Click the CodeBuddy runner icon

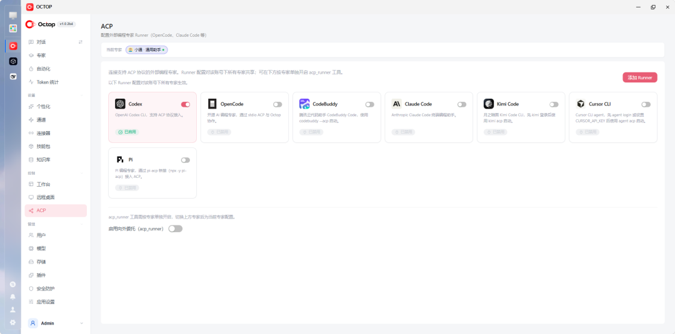304,104
